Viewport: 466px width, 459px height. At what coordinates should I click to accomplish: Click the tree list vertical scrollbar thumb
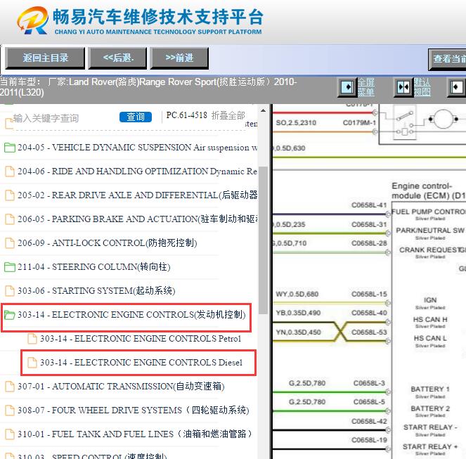(263, 240)
